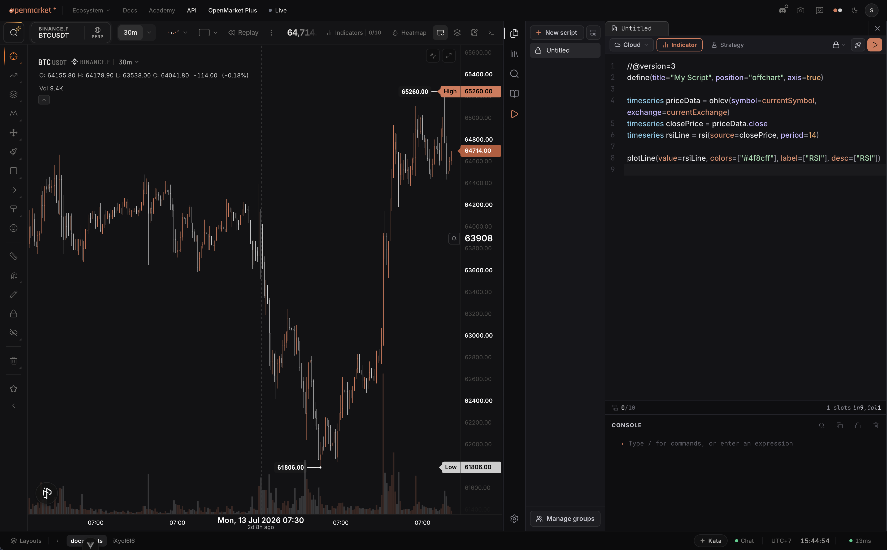Start bar Replay mode
Screen dimensions: 887x550
coord(244,32)
